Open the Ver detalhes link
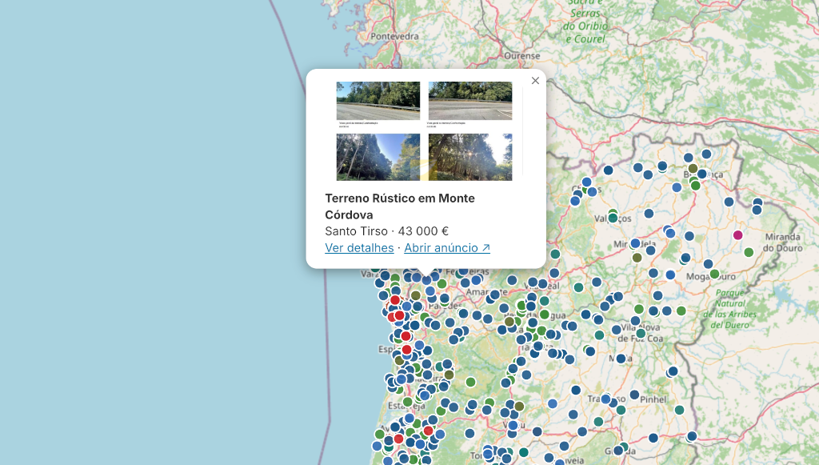Screen dimensions: 819x465 [359, 247]
